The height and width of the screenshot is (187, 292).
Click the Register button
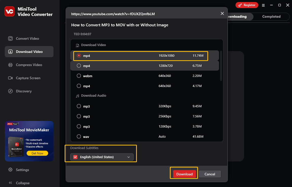point(247,5)
